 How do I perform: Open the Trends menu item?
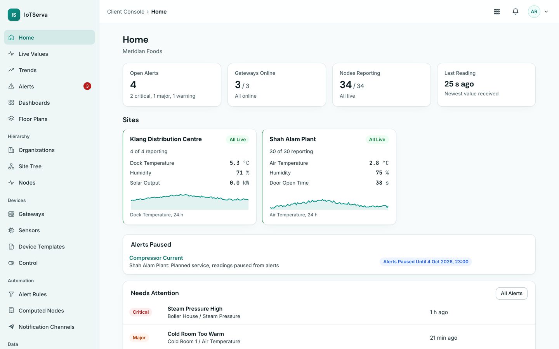pos(49,70)
